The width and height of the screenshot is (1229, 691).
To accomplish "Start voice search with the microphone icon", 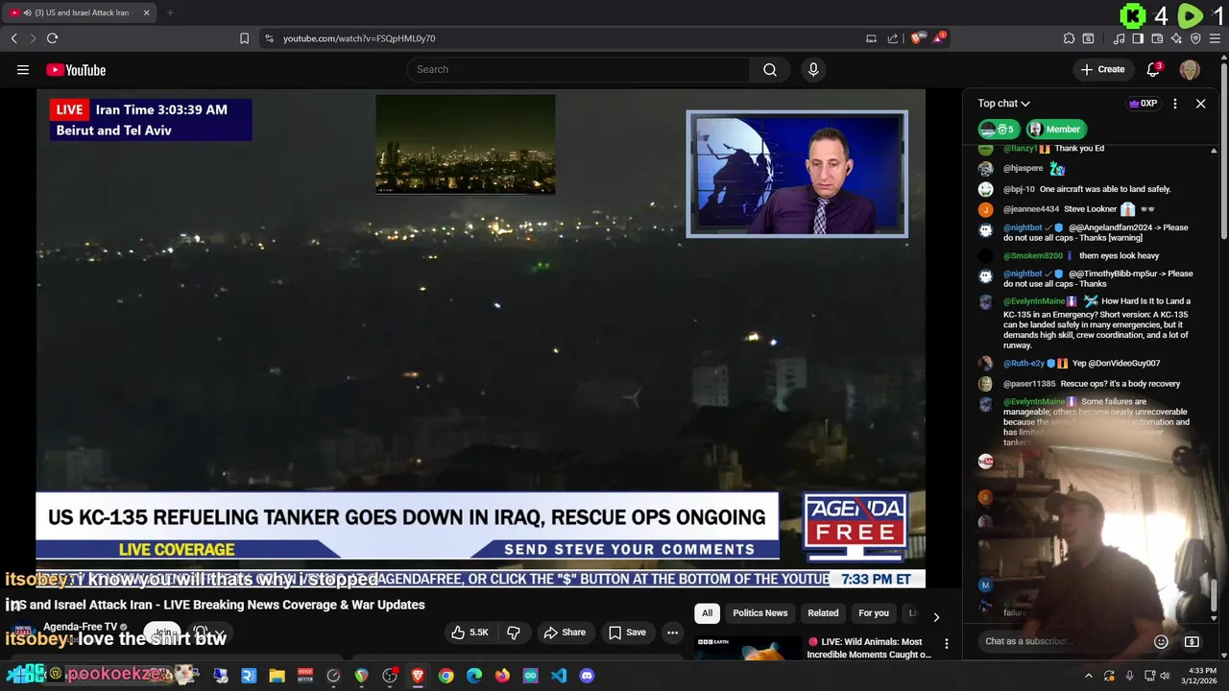I will 813,69.
